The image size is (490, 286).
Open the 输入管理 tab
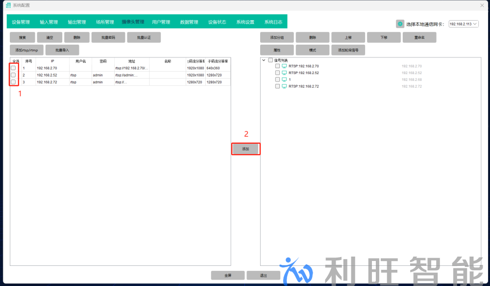[49, 22]
